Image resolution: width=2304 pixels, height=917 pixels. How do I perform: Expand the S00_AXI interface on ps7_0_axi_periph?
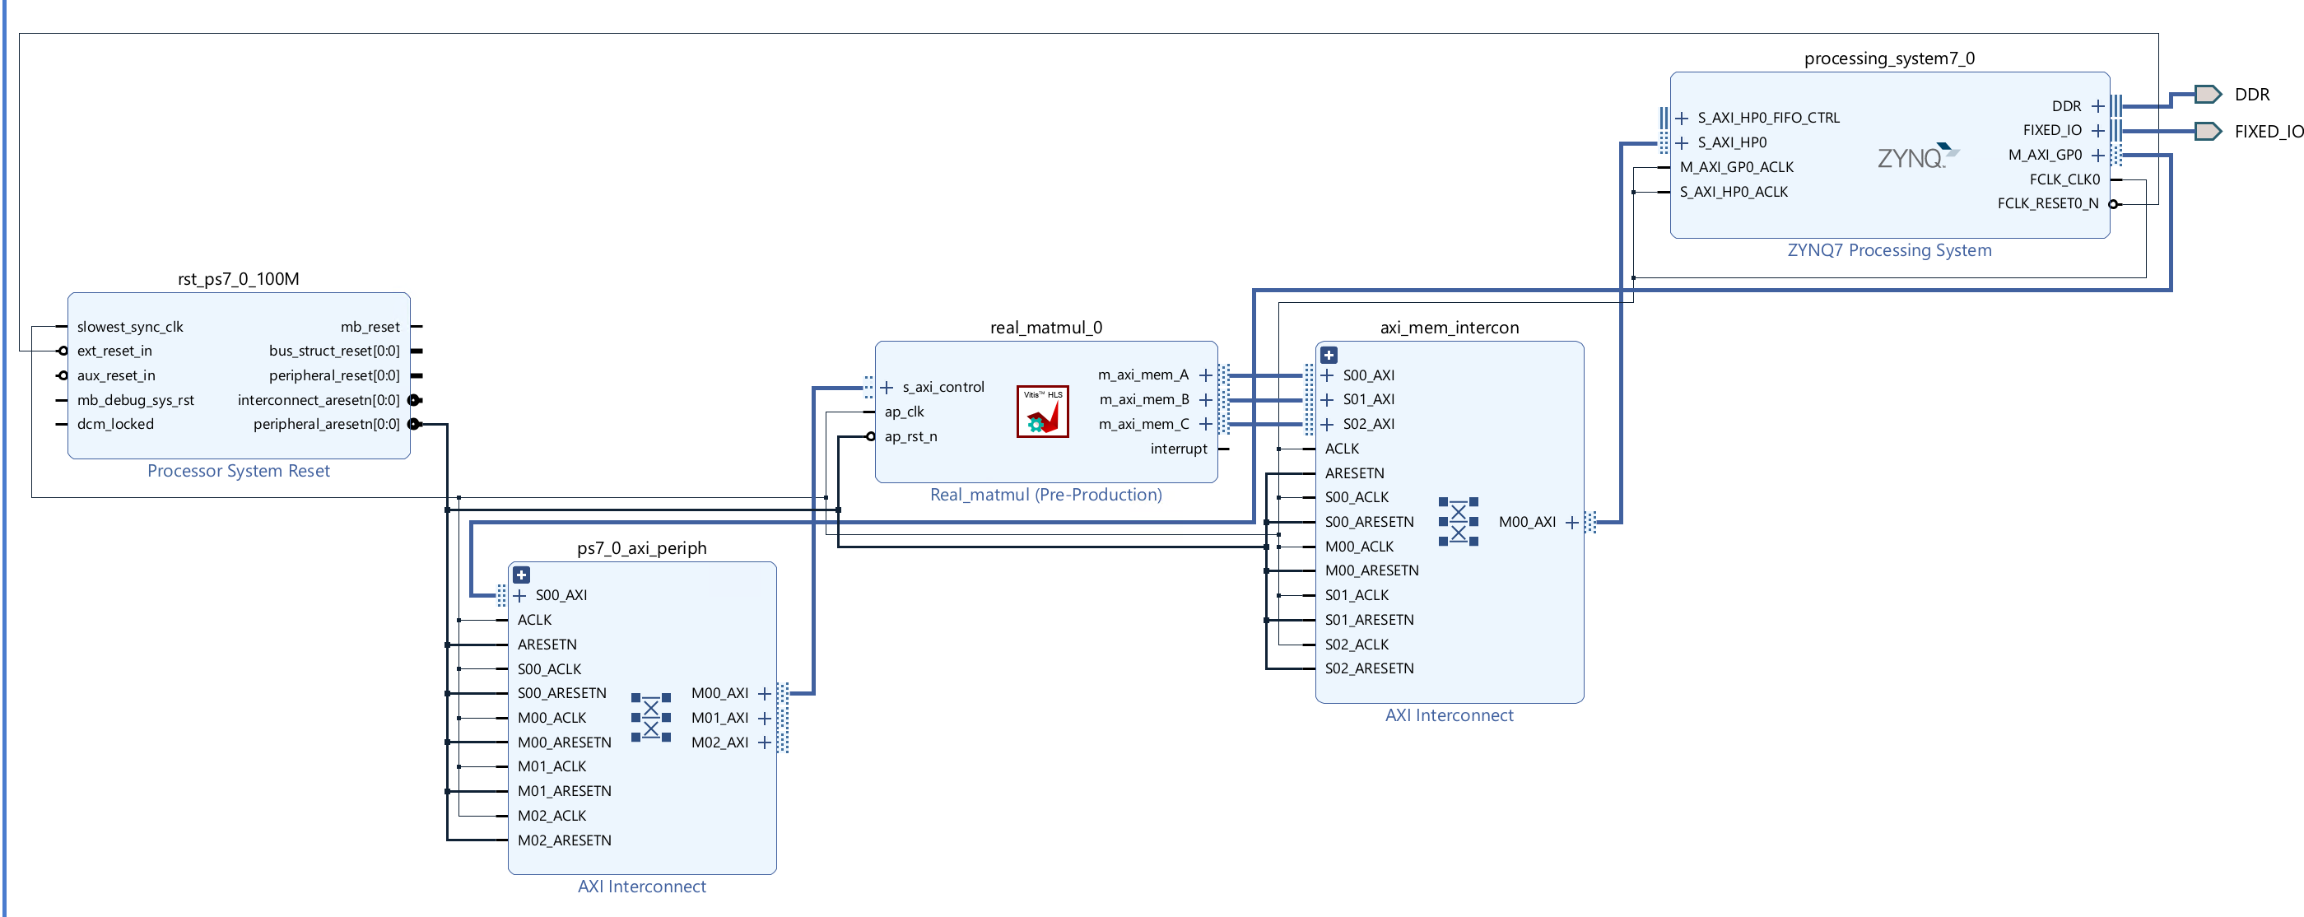click(519, 596)
